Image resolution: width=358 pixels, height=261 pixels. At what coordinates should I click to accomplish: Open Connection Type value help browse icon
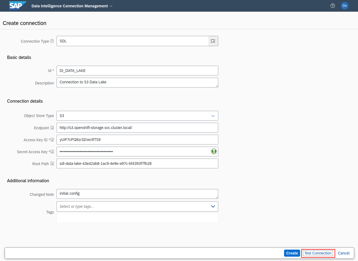(213, 41)
